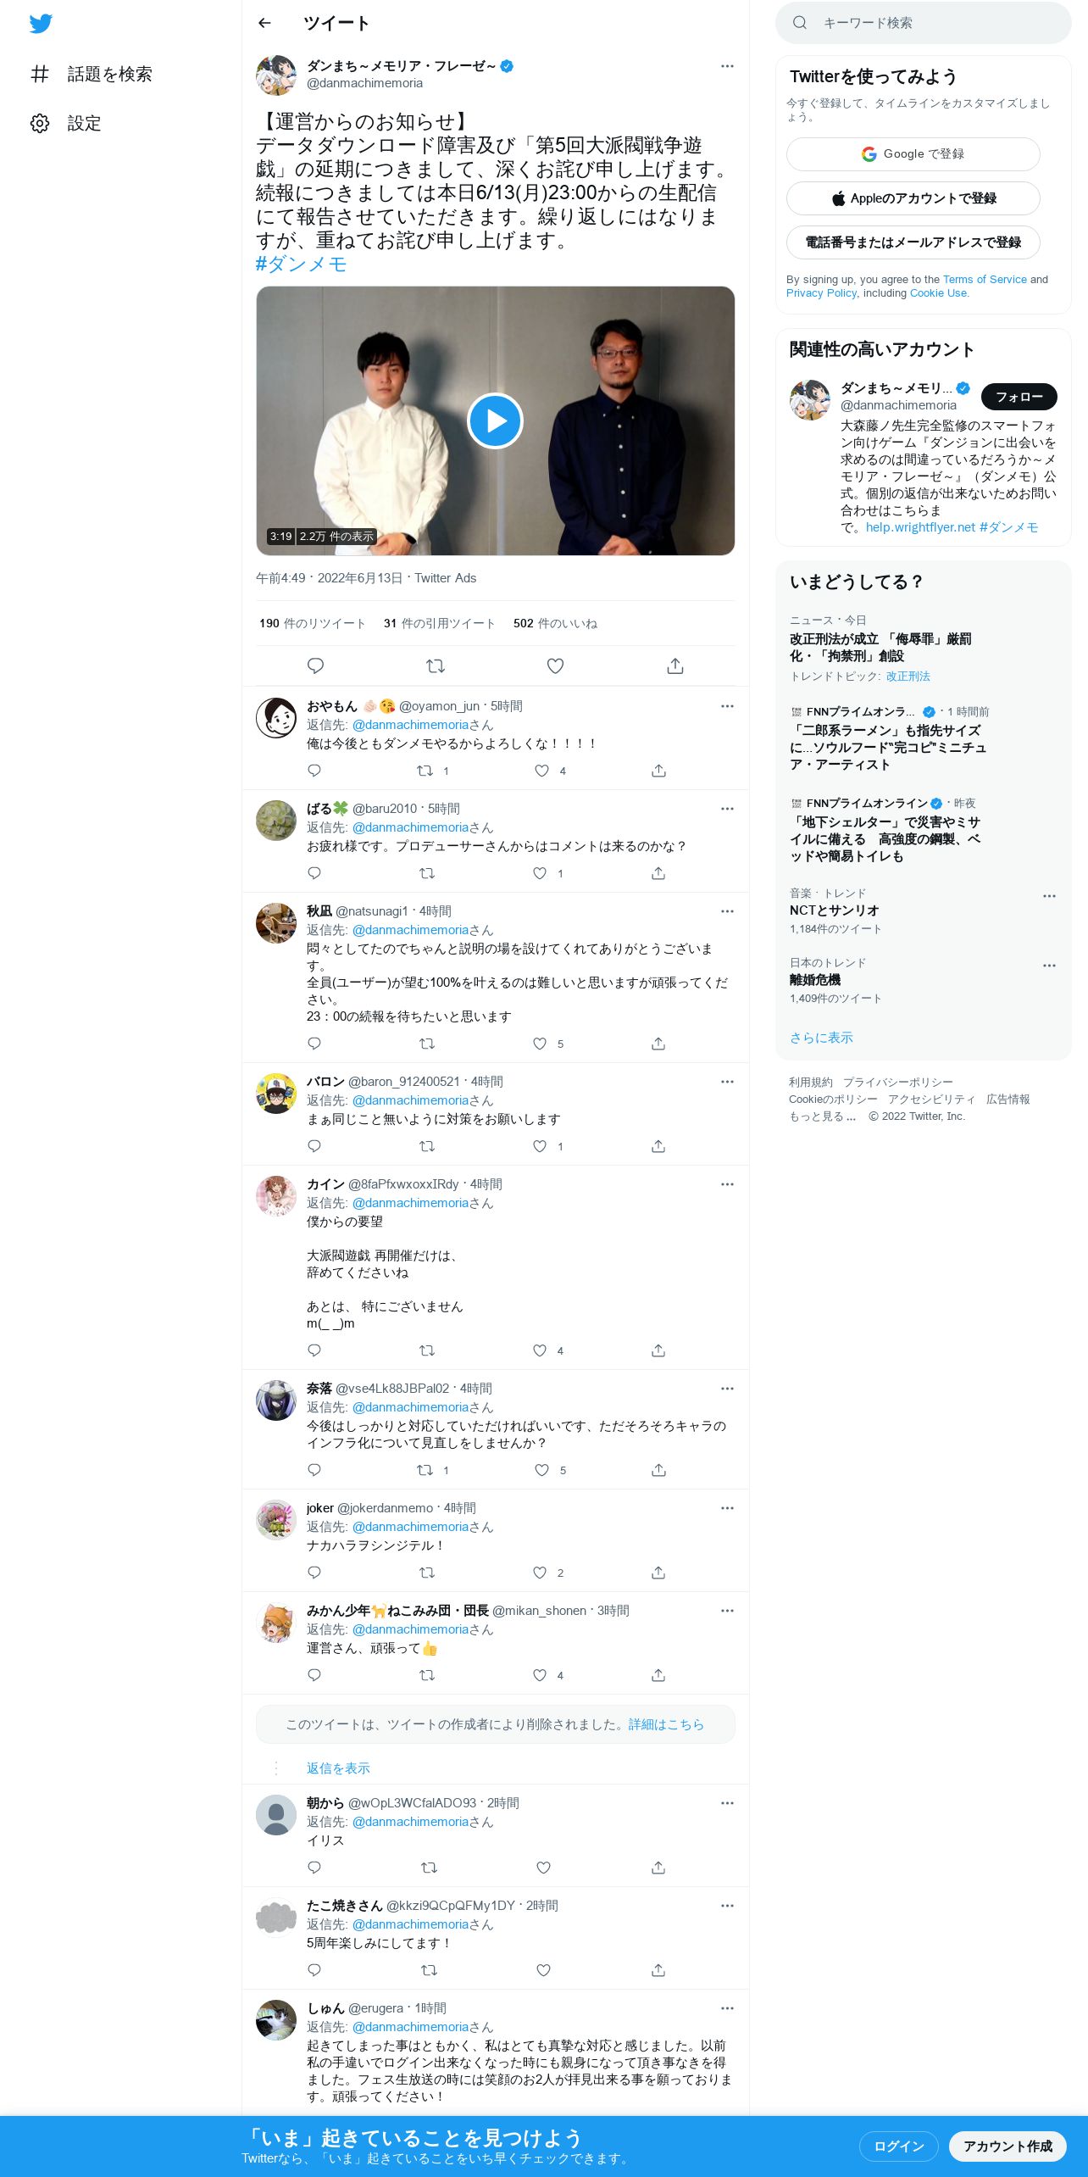
Task: Click the キーワード検索 search field
Action: point(924,23)
